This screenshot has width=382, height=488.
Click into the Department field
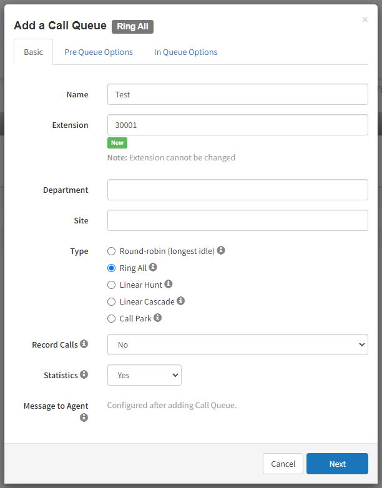(x=238, y=190)
